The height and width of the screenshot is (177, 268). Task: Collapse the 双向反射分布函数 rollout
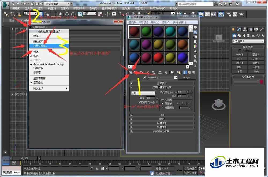pos(162,87)
